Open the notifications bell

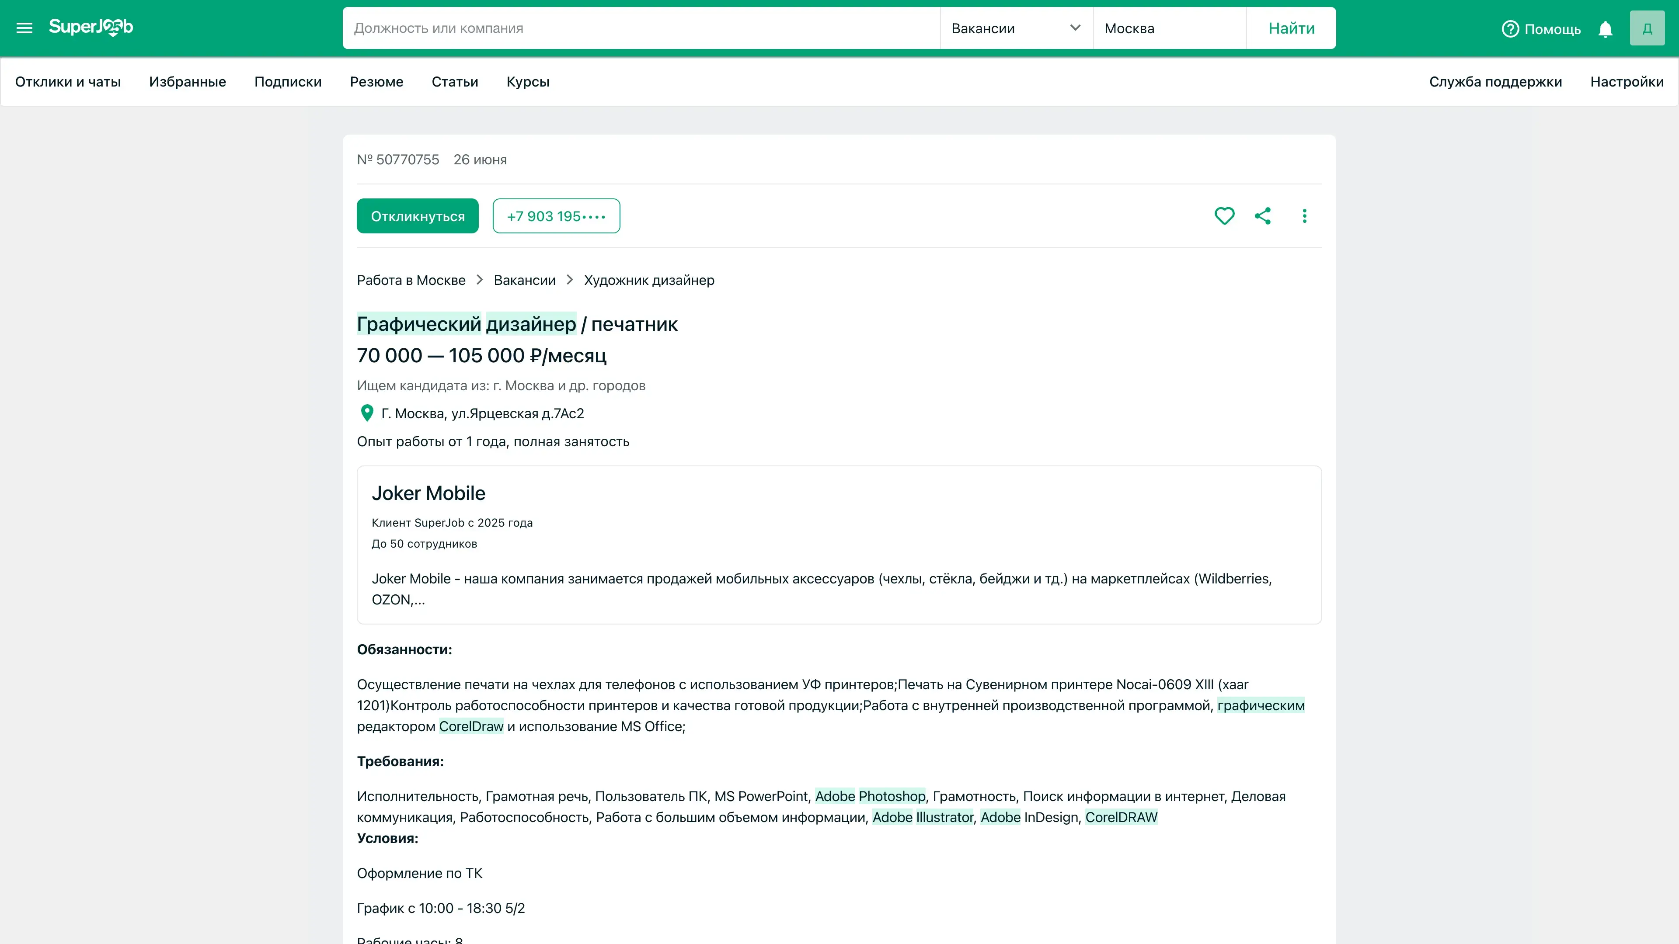pos(1606,29)
